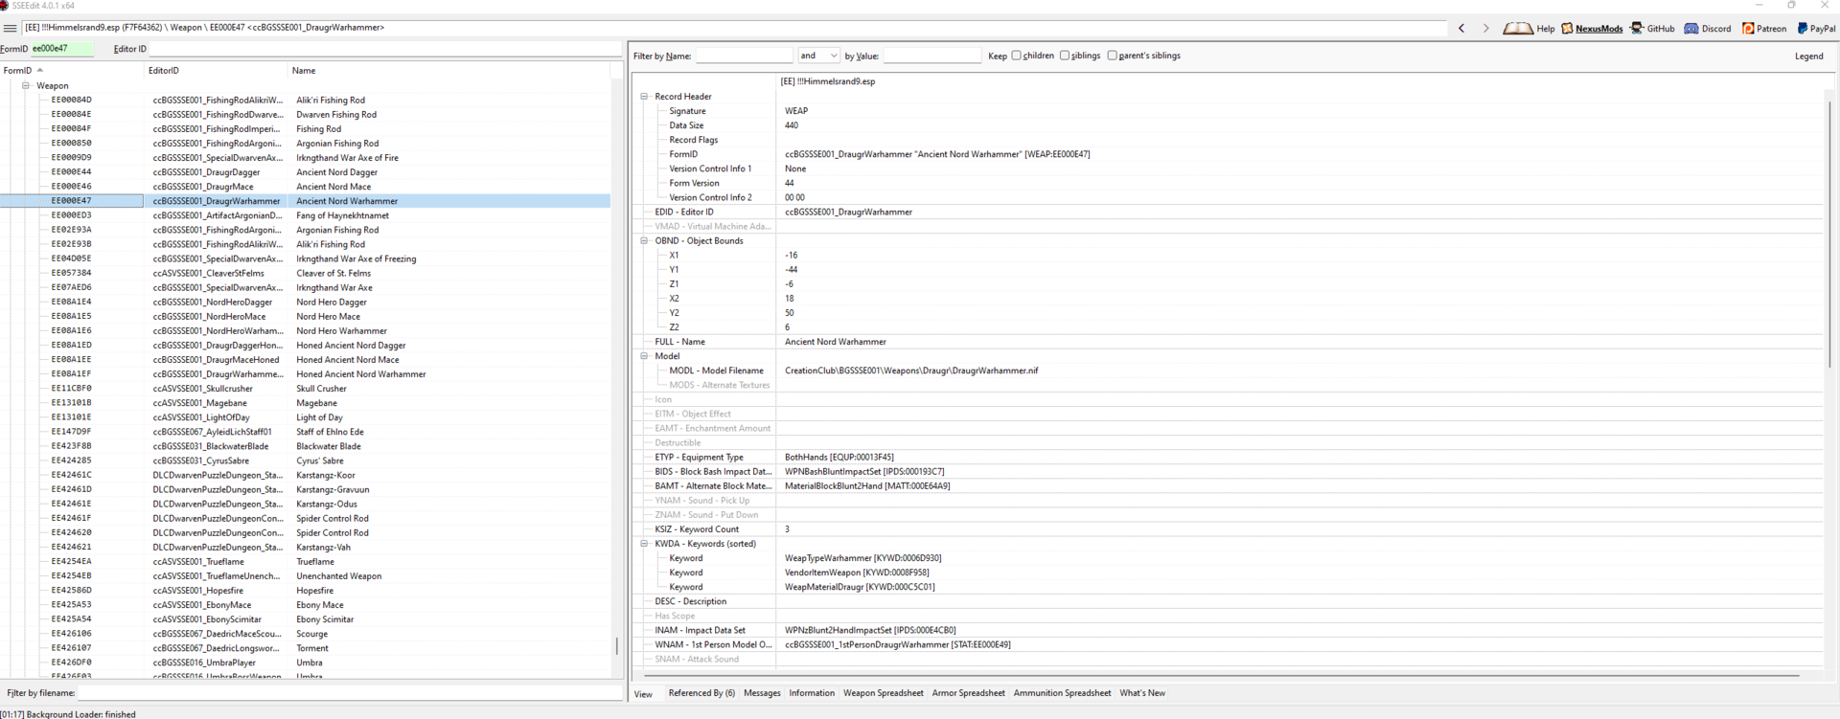The width and height of the screenshot is (1840, 719).
Task: Switch to the Referenced By (6) tab
Action: (701, 693)
